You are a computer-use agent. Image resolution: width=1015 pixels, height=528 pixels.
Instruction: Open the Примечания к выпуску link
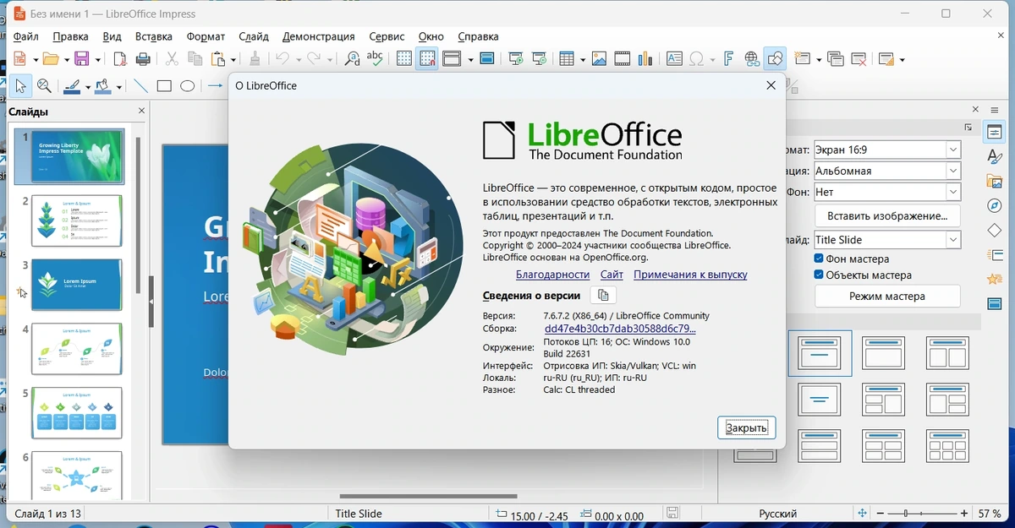click(x=690, y=275)
